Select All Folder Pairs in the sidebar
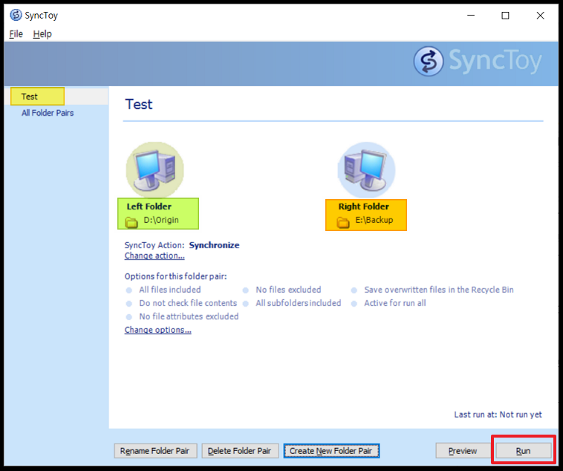This screenshot has width=563, height=471. 48,113
